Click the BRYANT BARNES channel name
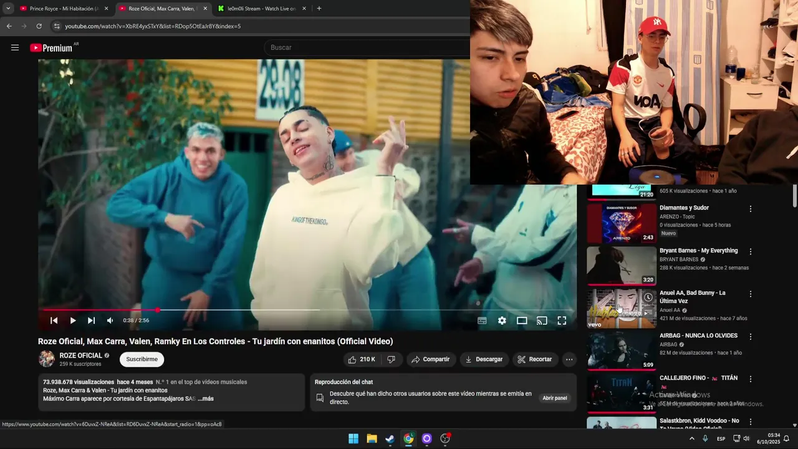The image size is (798, 449). point(679,259)
